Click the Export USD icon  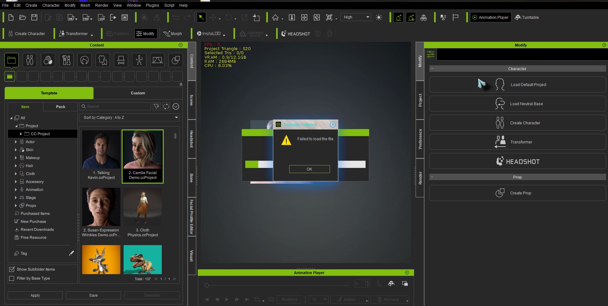101,18
